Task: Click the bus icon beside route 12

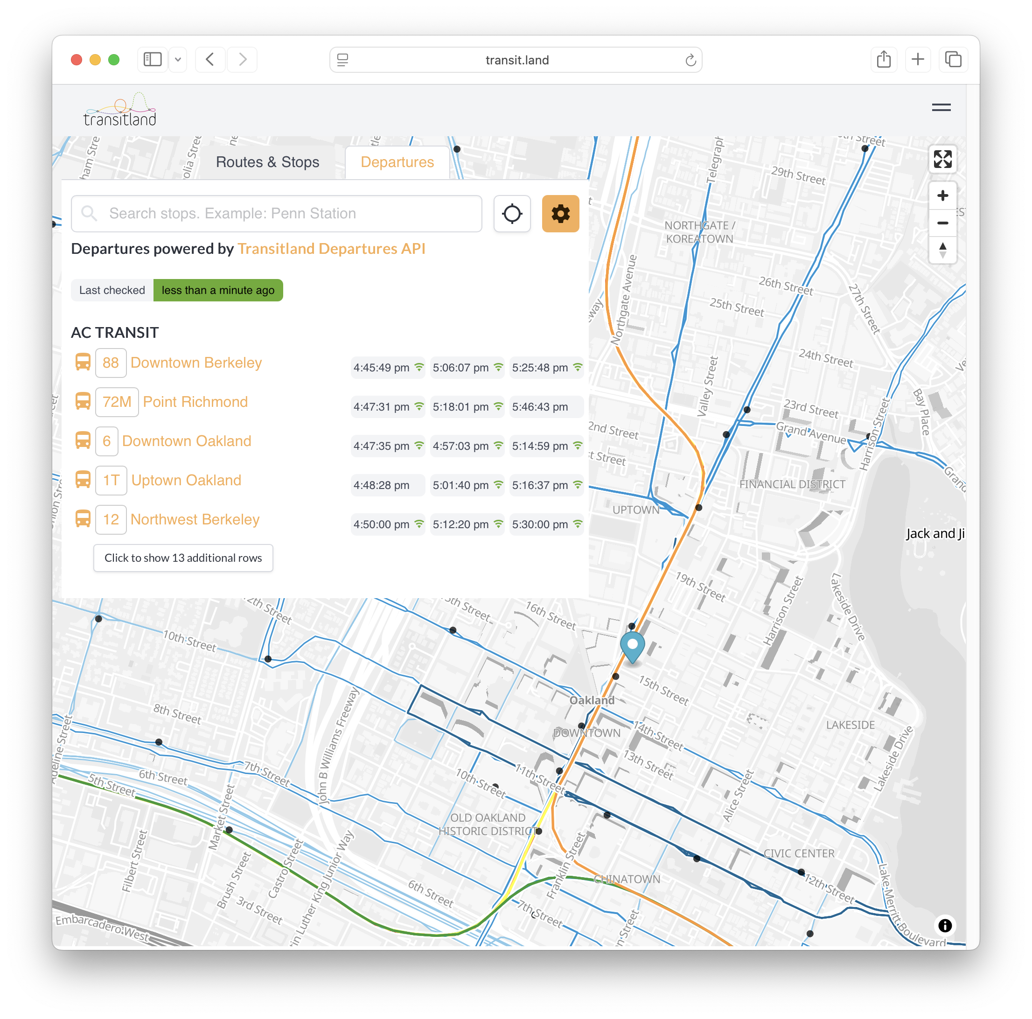Action: 84,519
